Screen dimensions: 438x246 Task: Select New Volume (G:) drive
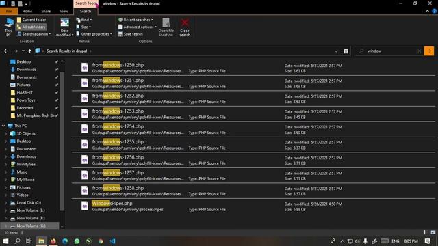(x=31, y=225)
